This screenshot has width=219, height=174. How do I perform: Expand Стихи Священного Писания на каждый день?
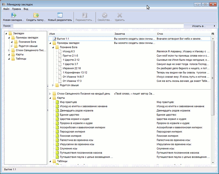(50, 94)
